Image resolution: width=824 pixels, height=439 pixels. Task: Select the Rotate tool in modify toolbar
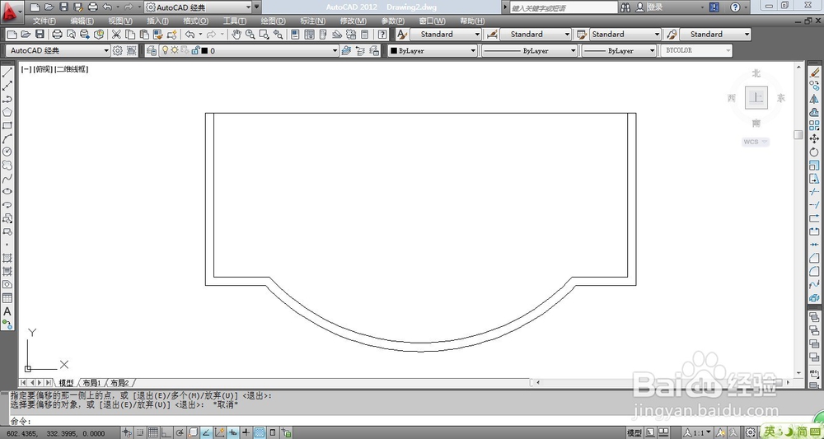tap(814, 152)
